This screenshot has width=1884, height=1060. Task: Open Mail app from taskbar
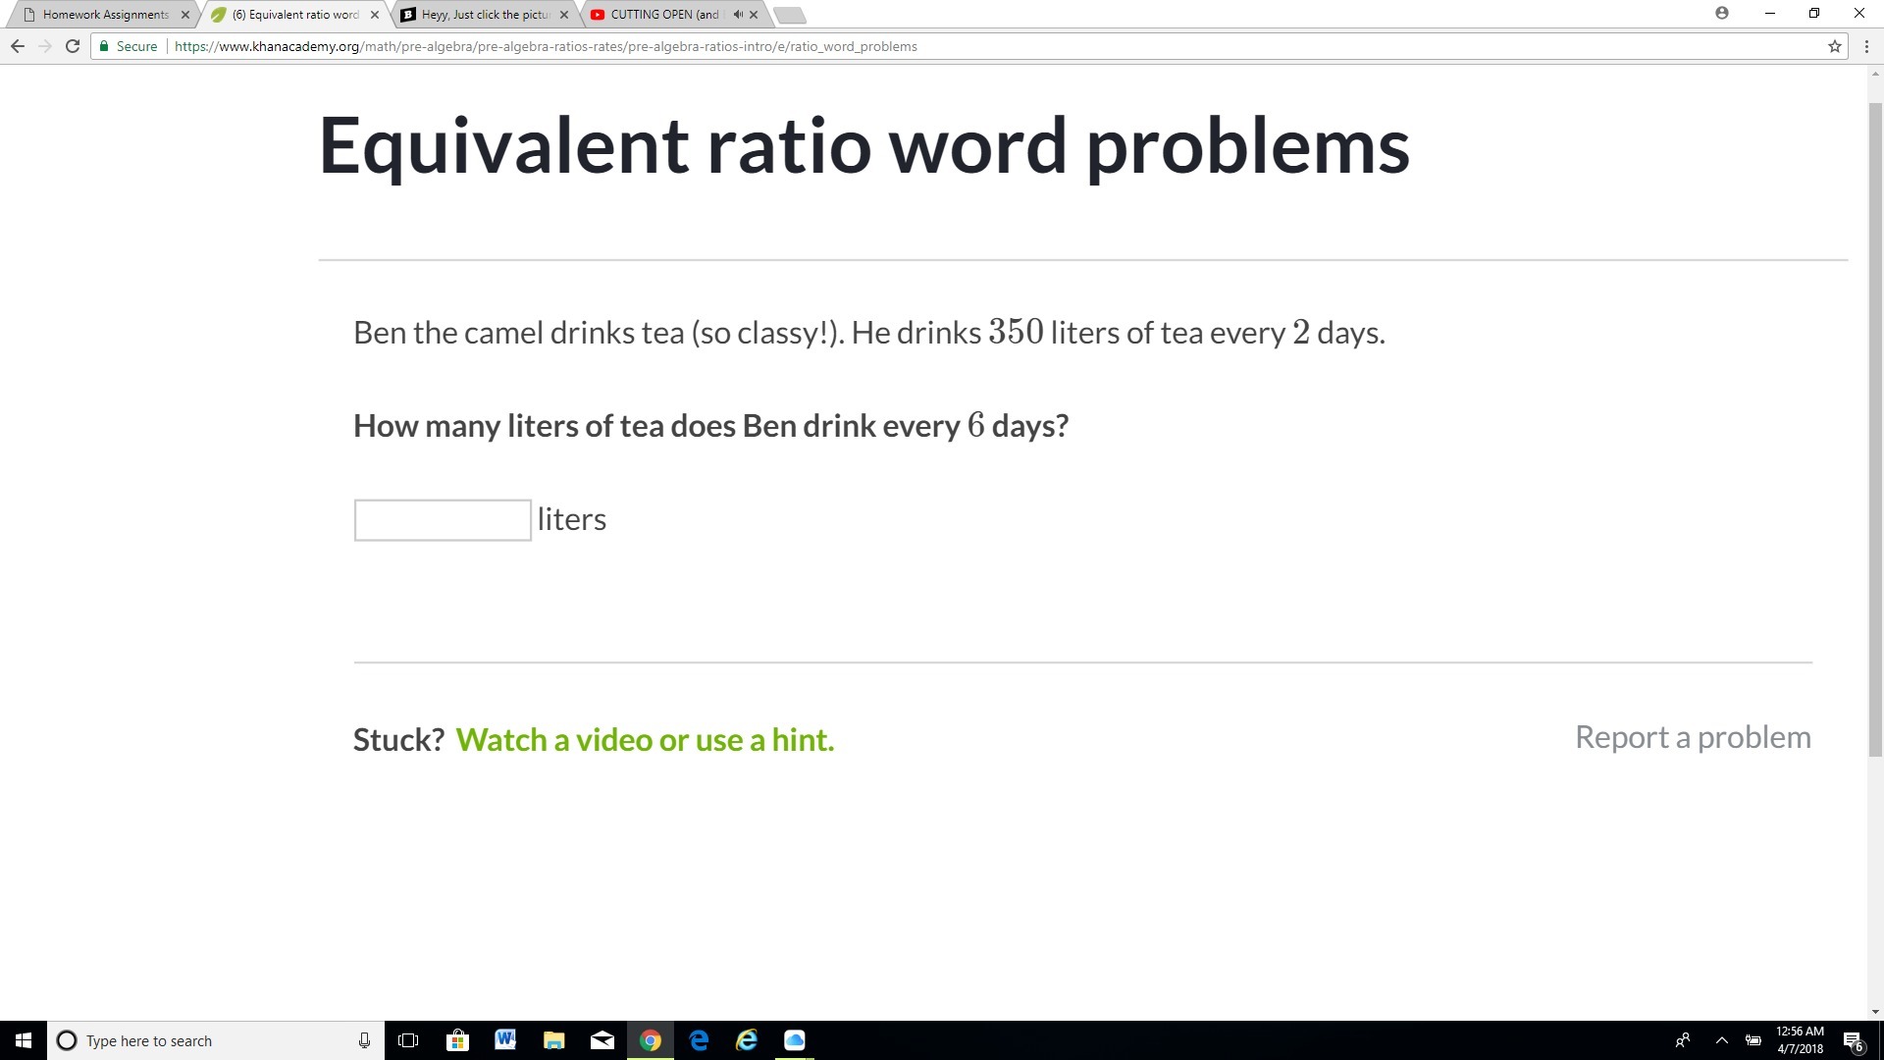tap(602, 1040)
